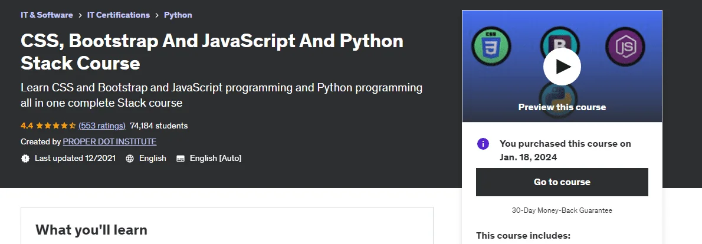Click Last updated 12/2021 text

[x=76, y=158]
